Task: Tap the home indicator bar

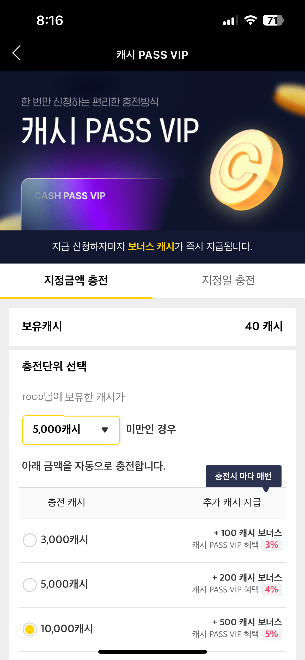Action: pyautogui.click(x=152, y=652)
